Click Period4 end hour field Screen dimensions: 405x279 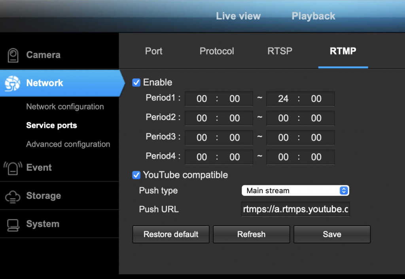click(283, 157)
